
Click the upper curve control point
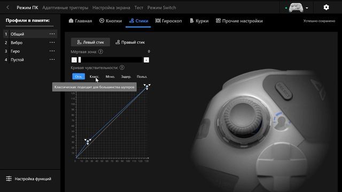pyautogui.click(x=147, y=86)
